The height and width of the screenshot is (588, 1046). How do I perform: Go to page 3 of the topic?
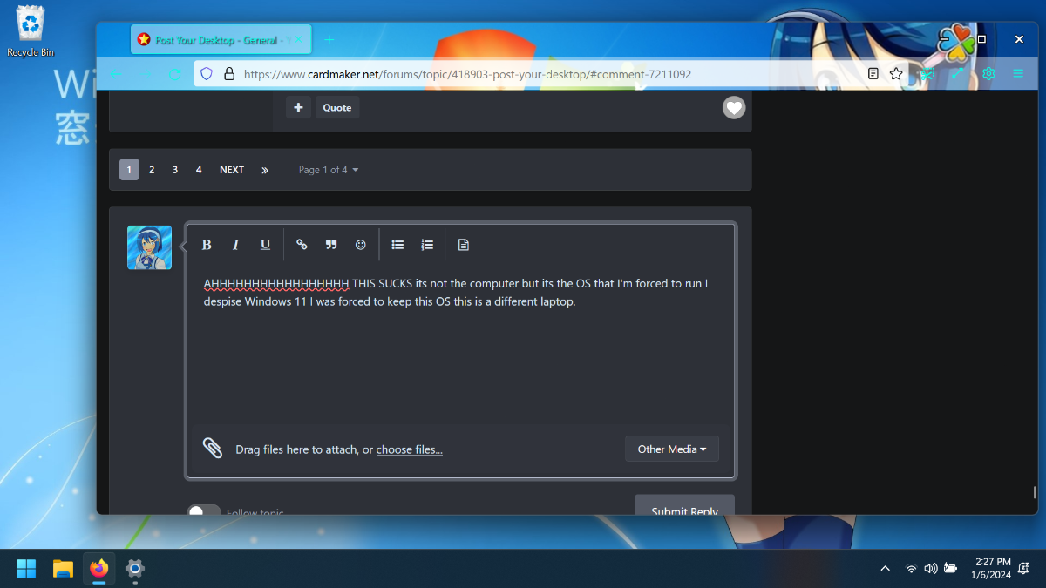[x=175, y=170]
